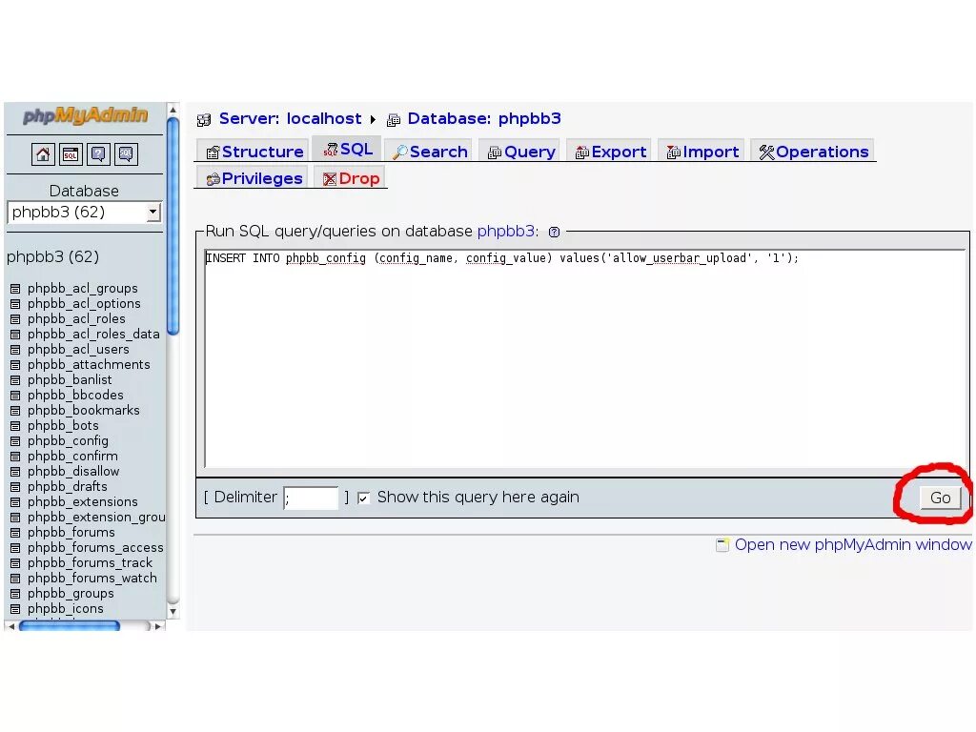Open new phpMyAdmin window link
This screenshot has width=976, height=732.
click(x=853, y=544)
